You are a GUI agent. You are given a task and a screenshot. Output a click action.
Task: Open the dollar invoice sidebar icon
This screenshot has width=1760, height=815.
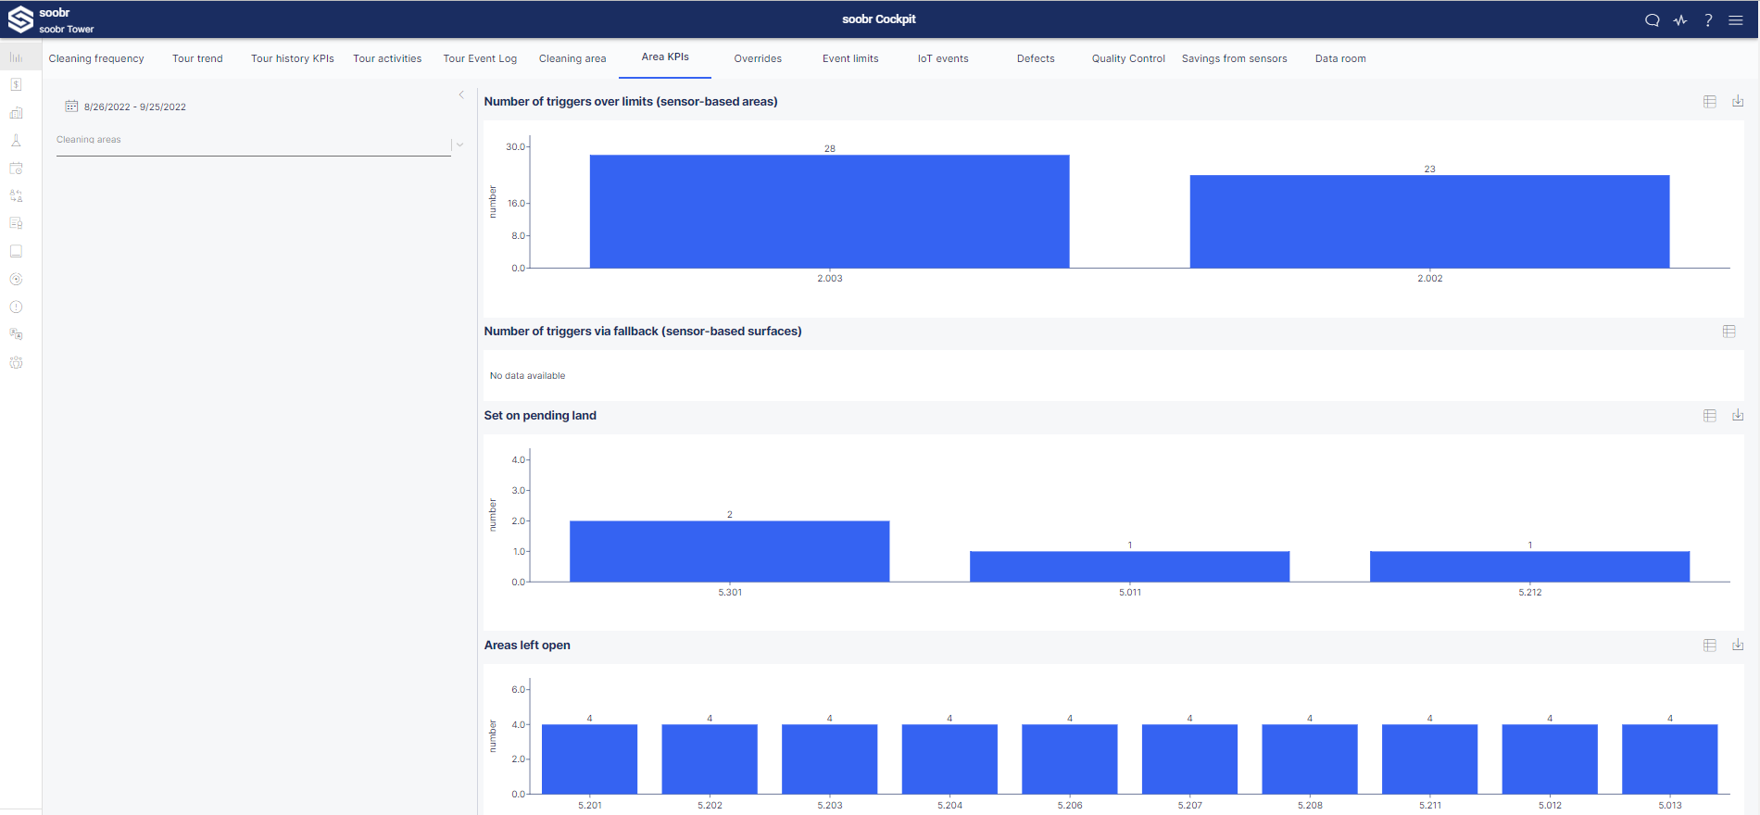(16, 84)
